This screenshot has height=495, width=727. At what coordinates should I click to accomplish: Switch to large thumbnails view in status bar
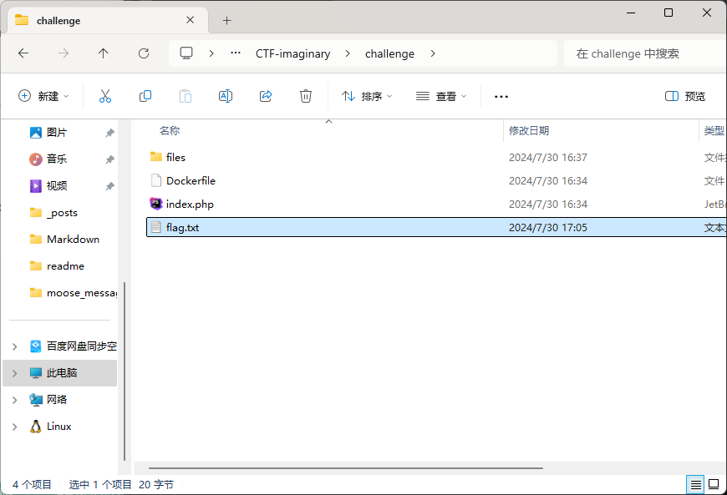[714, 484]
